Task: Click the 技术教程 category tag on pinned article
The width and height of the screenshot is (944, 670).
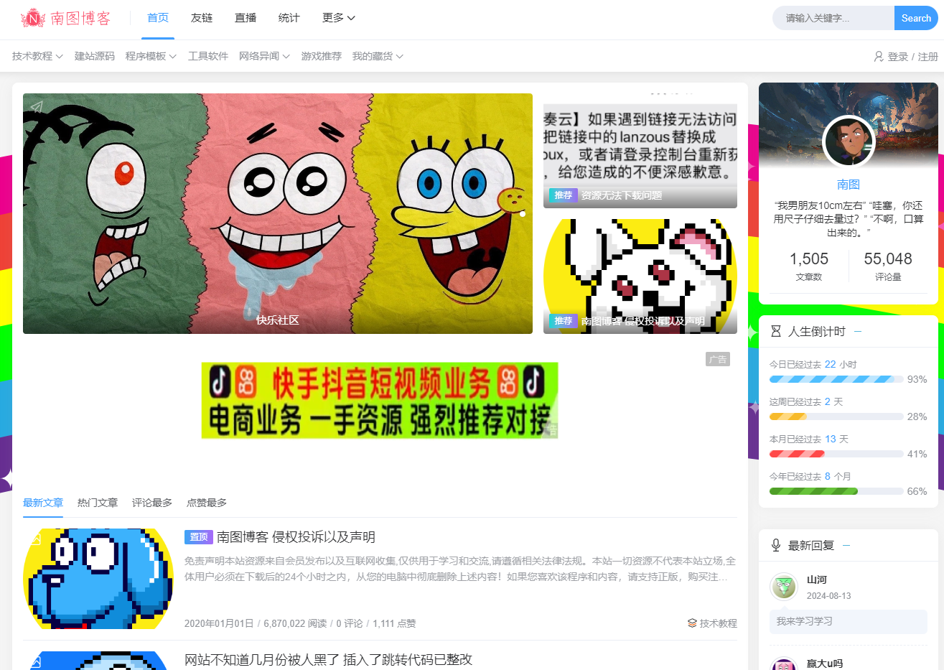Action: tap(719, 623)
